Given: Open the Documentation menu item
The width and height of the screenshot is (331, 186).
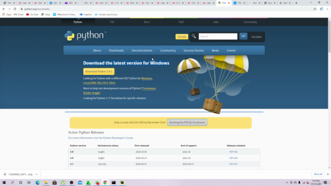Looking at the screenshot, I should 142,51.
